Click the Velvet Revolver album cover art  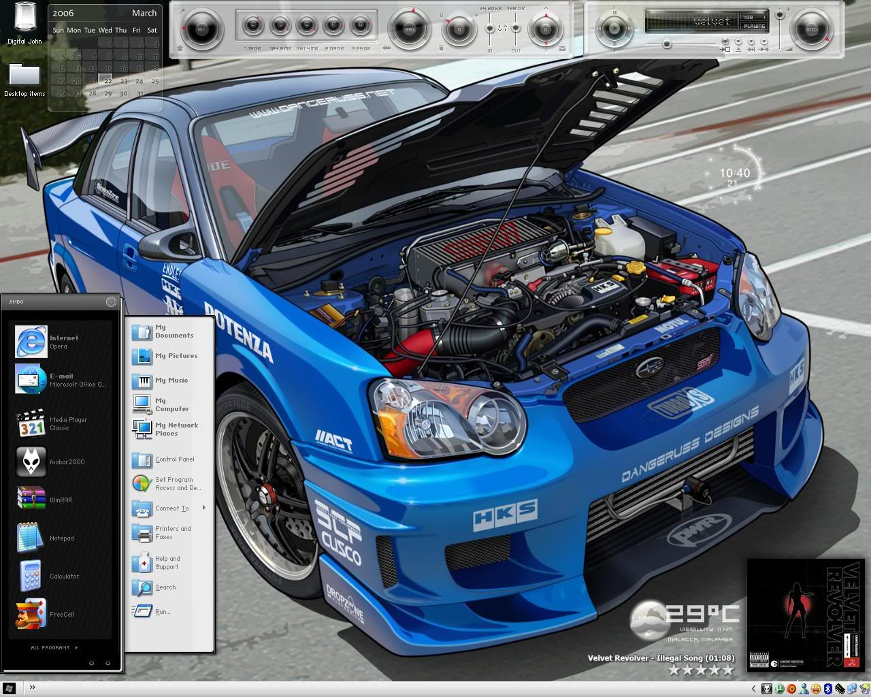point(806,615)
